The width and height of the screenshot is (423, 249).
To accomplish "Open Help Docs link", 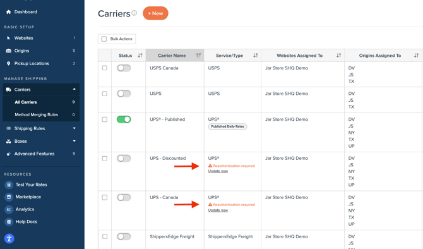I will [27, 222].
